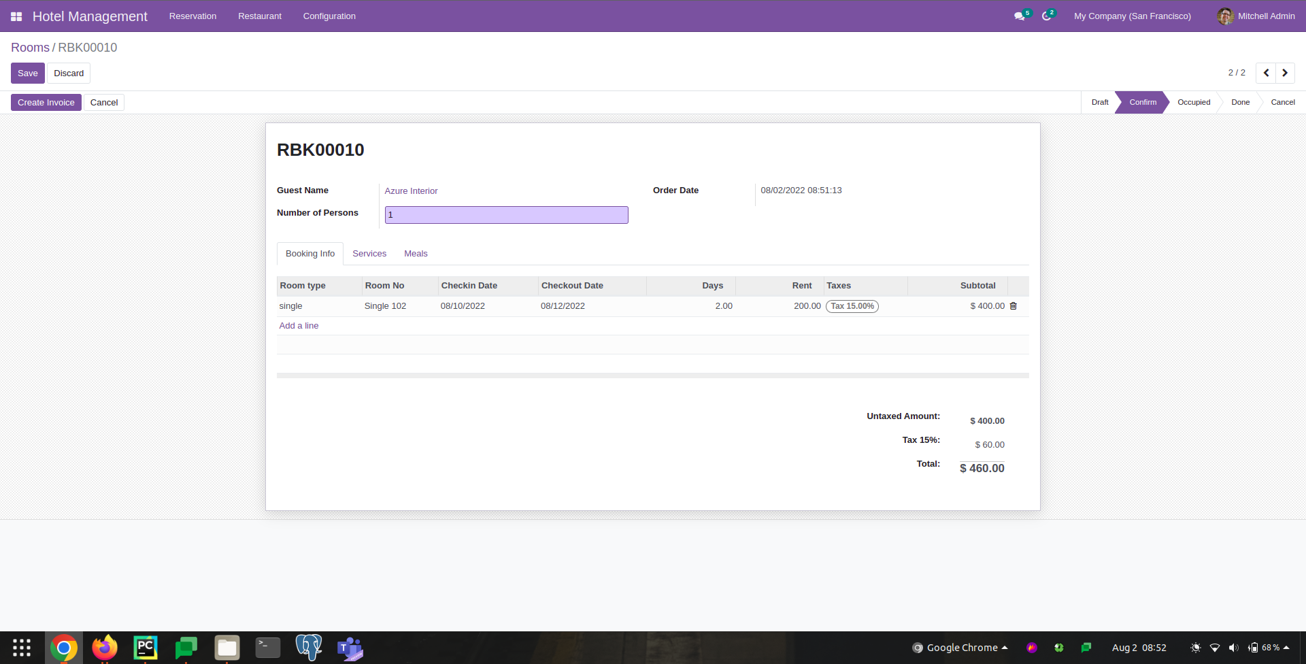Image resolution: width=1306 pixels, height=664 pixels.
Task: Click the Create Invoice button
Action: pyautogui.click(x=46, y=103)
